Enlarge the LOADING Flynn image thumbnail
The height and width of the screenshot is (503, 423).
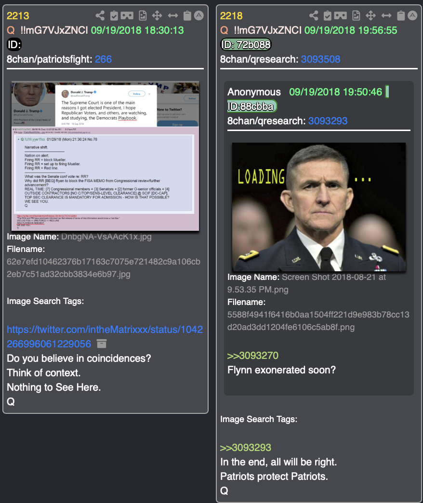click(x=319, y=207)
